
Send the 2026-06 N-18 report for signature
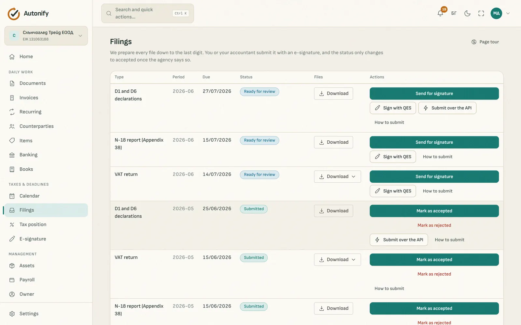pyautogui.click(x=434, y=142)
